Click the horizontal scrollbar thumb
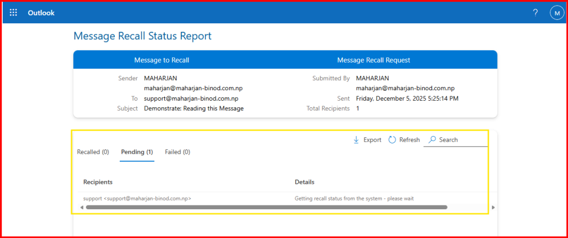 point(266,208)
